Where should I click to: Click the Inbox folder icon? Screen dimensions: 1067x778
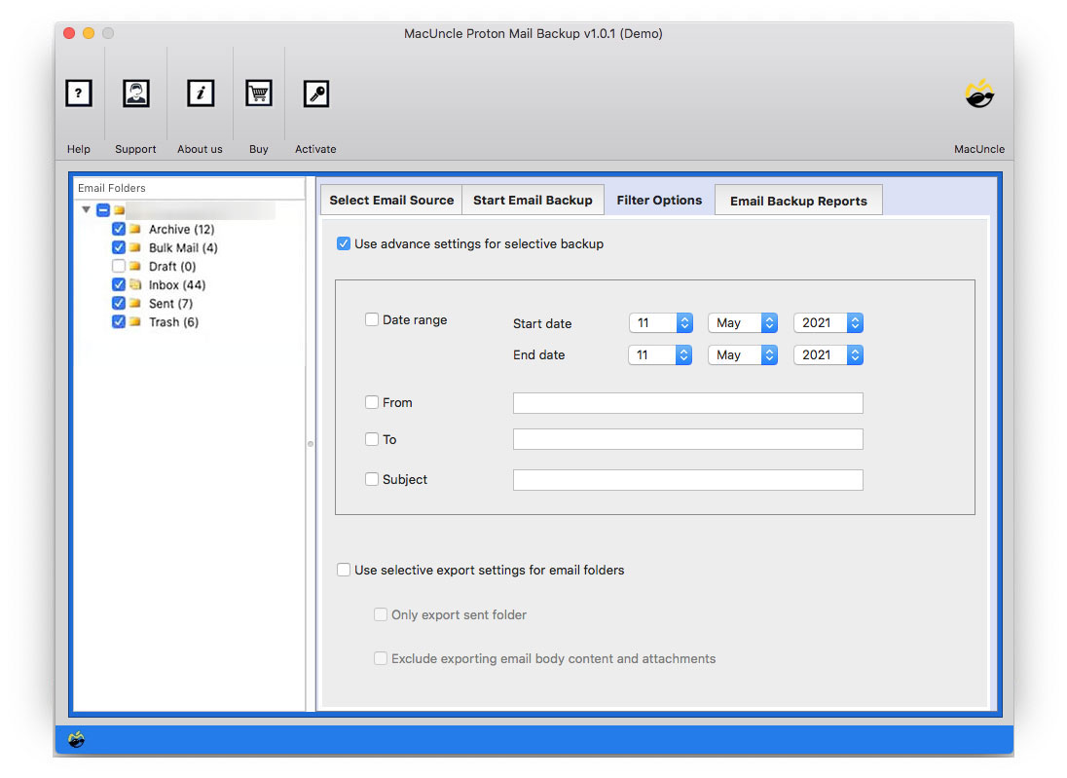point(134,284)
